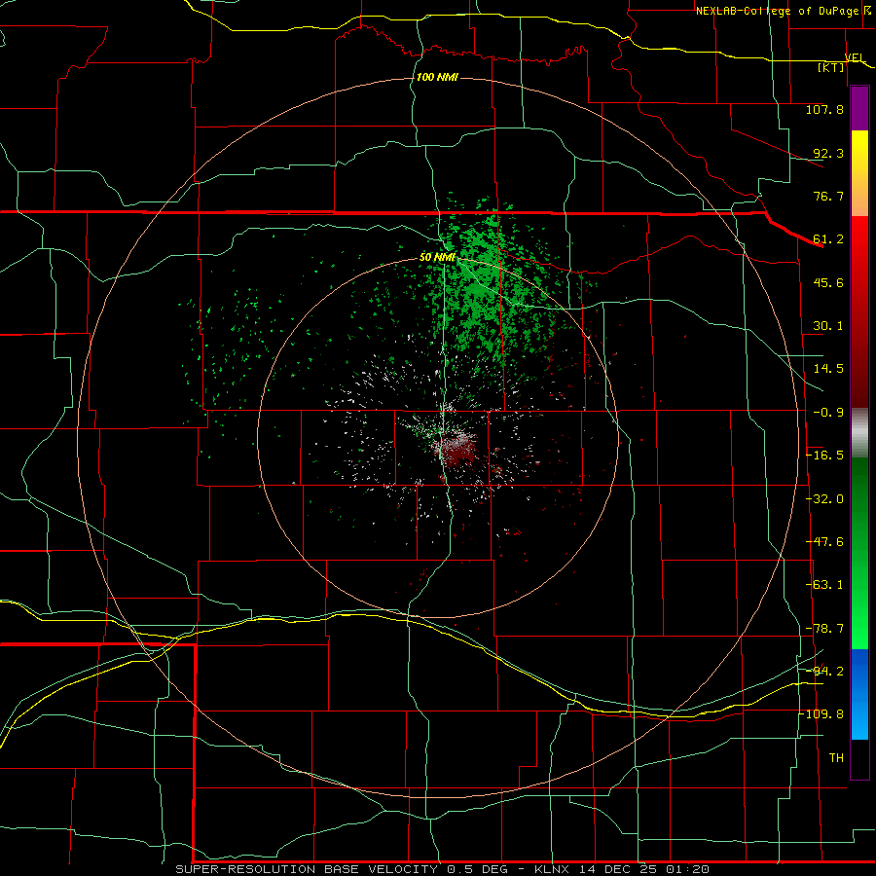Click the -94.2 legend value
This screenshot has height=876, width=876.
click(824, 671)
